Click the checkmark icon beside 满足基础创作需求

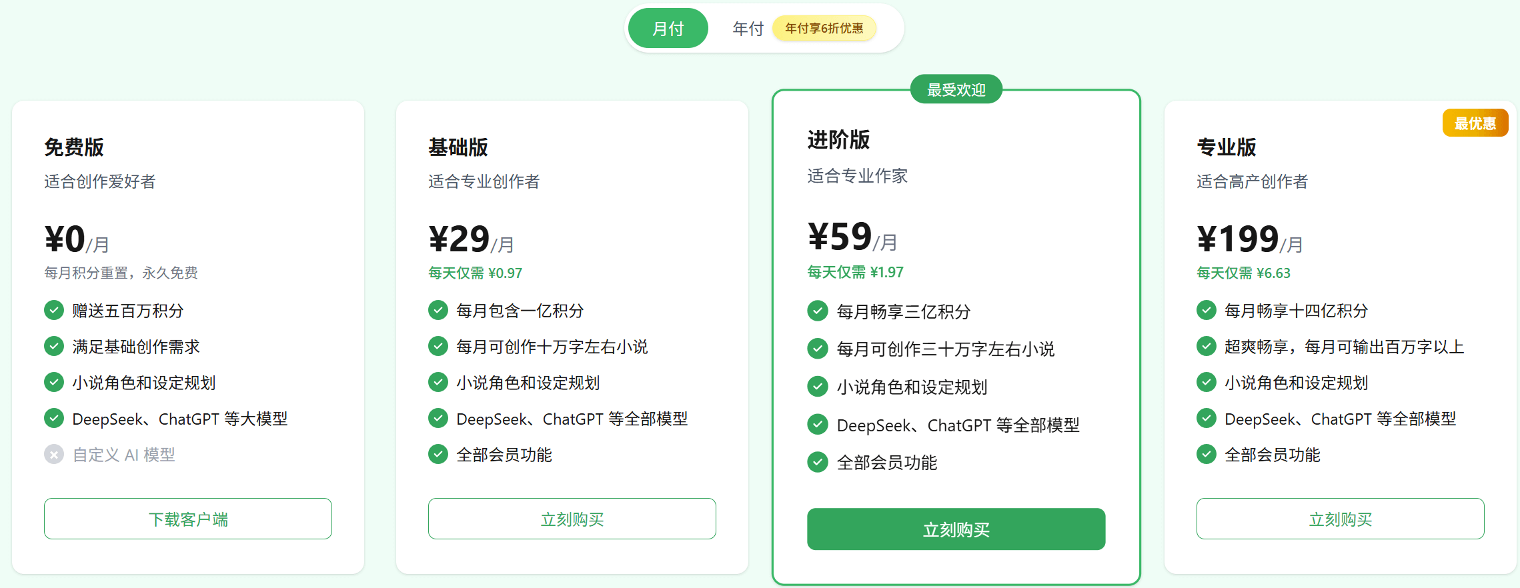(54, 346)
